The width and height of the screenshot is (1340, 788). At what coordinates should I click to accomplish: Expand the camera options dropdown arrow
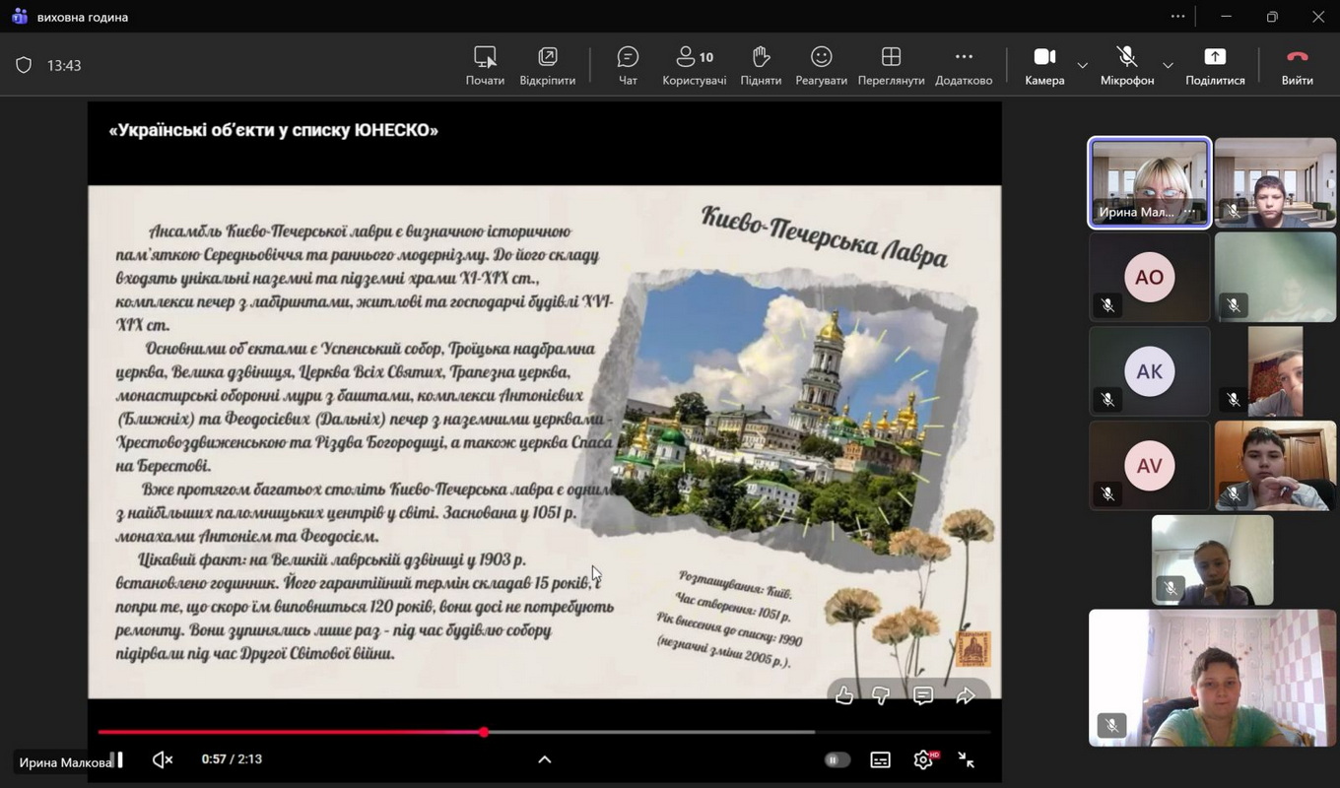pos(1083,66)
